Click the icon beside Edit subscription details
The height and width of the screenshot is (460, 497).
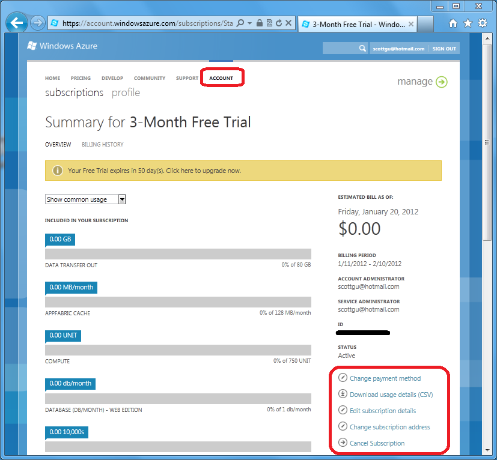pyautogui.click(x=343, y=410)
